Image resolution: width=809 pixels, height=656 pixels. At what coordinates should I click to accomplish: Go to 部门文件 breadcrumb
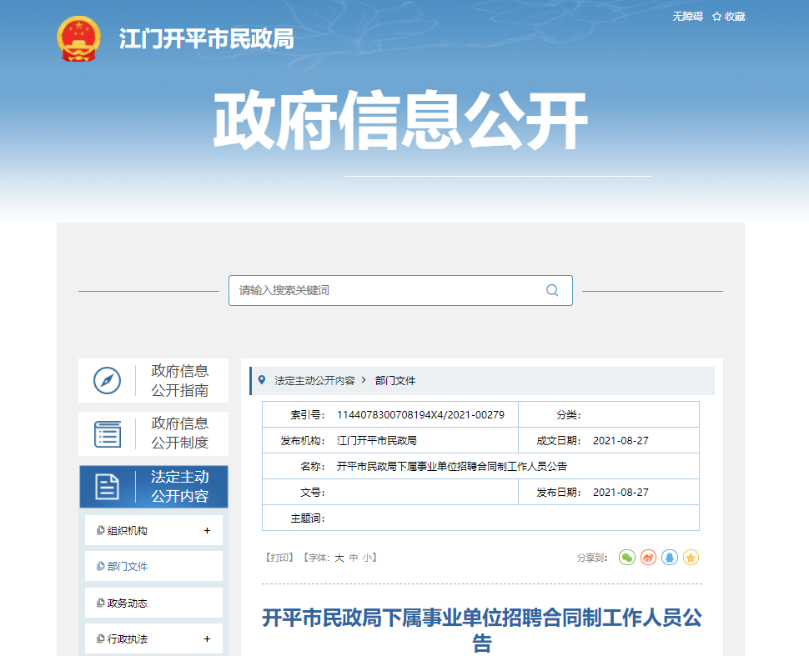click(x=395, y=381)
